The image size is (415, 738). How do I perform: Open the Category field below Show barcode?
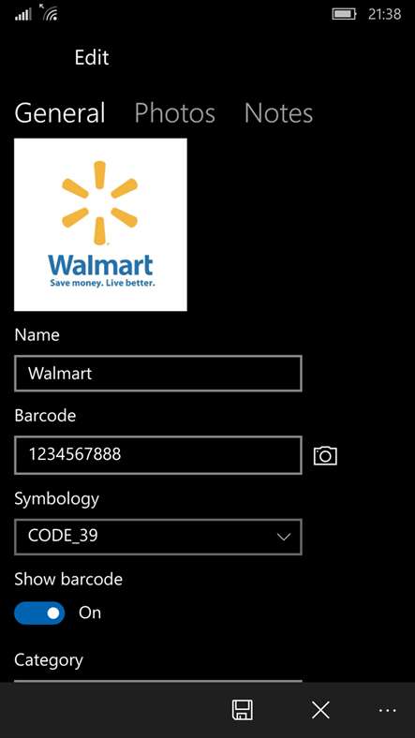click(x=158, y=681)
